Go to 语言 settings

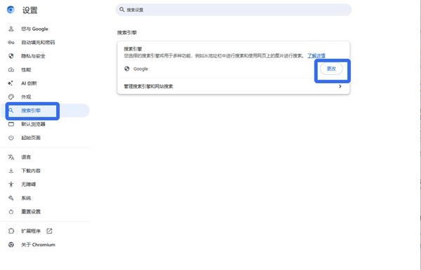pyautogui.click(x=26, y=157)
